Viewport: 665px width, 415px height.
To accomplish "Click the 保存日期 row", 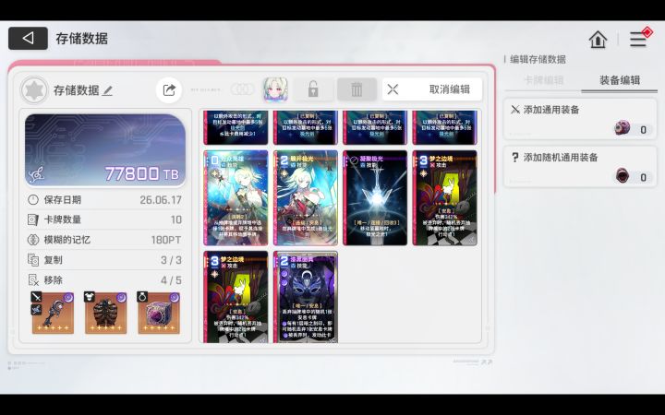I will tap(104, 200).
